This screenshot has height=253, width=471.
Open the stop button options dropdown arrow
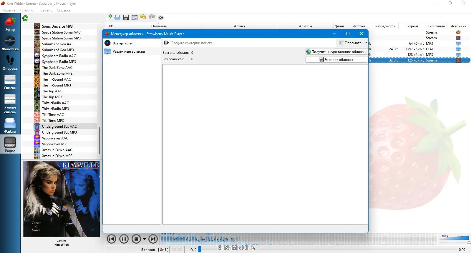tap(144, 239)
